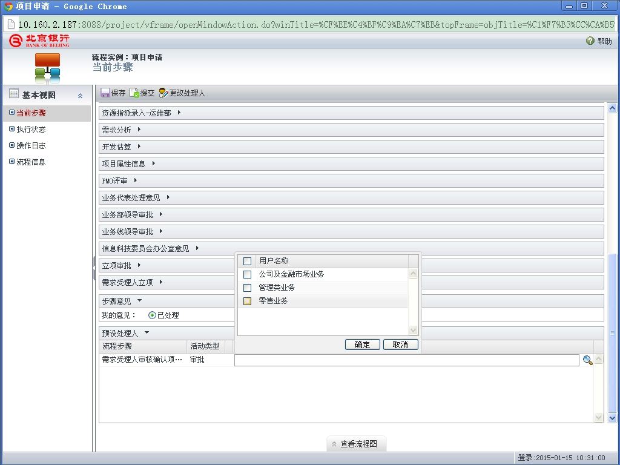Click the 活动类型 column header
Screen dimensions: 620x465
[x=205, y=346]
